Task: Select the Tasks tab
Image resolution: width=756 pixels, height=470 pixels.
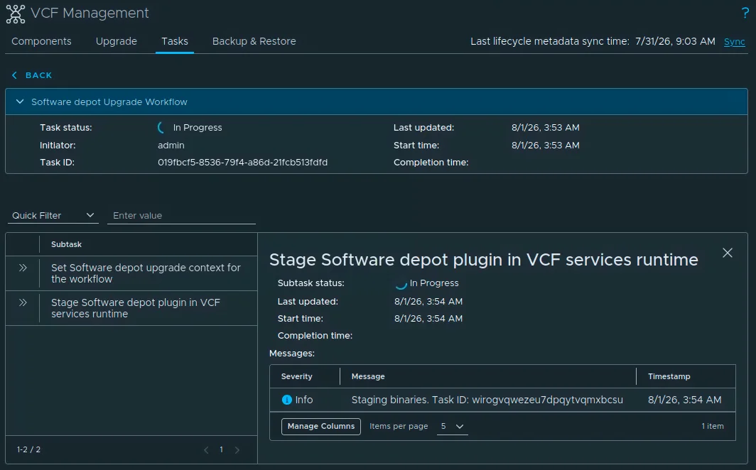Action: click(175, 41)
